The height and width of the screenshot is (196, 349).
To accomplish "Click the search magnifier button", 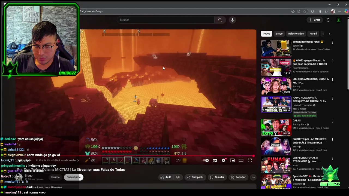I will (220, 20).
